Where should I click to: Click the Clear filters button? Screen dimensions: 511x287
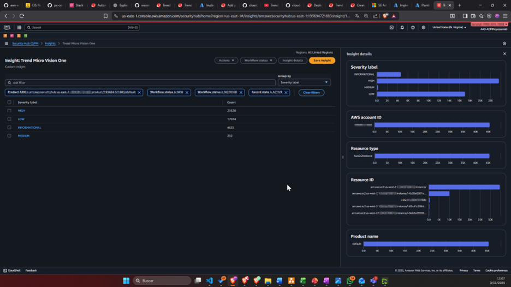[x=311, y=93]
